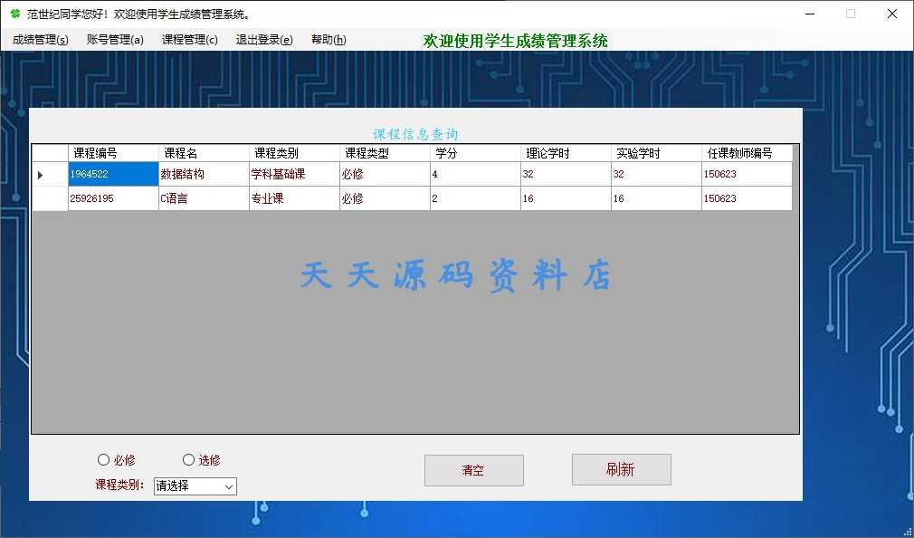Click the credit value 2 cell
The image size is (914, 538).
tap(476, 198)
